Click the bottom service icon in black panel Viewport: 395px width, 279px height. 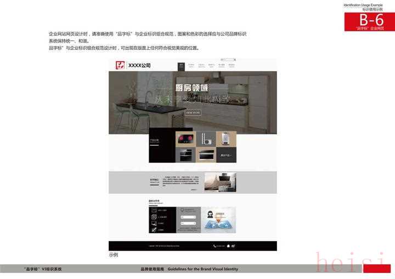click(x=154, y=230)
